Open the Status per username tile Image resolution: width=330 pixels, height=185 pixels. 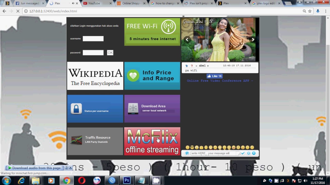pyautogui.click(x=95, y=109)
